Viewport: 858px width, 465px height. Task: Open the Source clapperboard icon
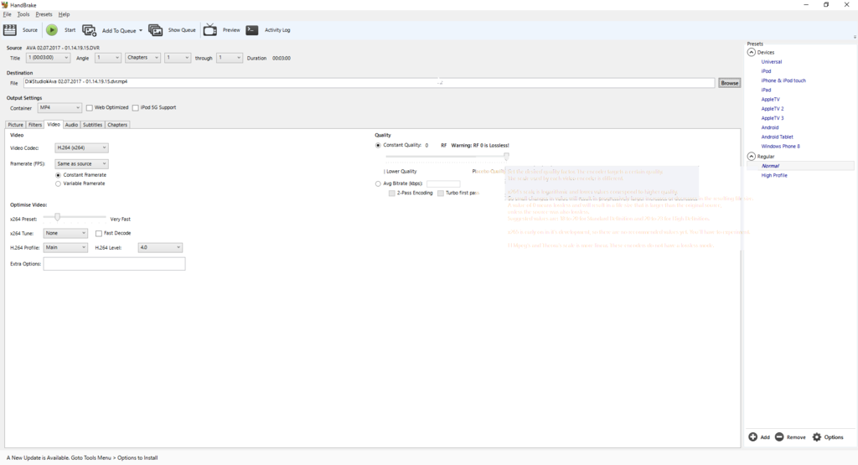pos(10,30)
